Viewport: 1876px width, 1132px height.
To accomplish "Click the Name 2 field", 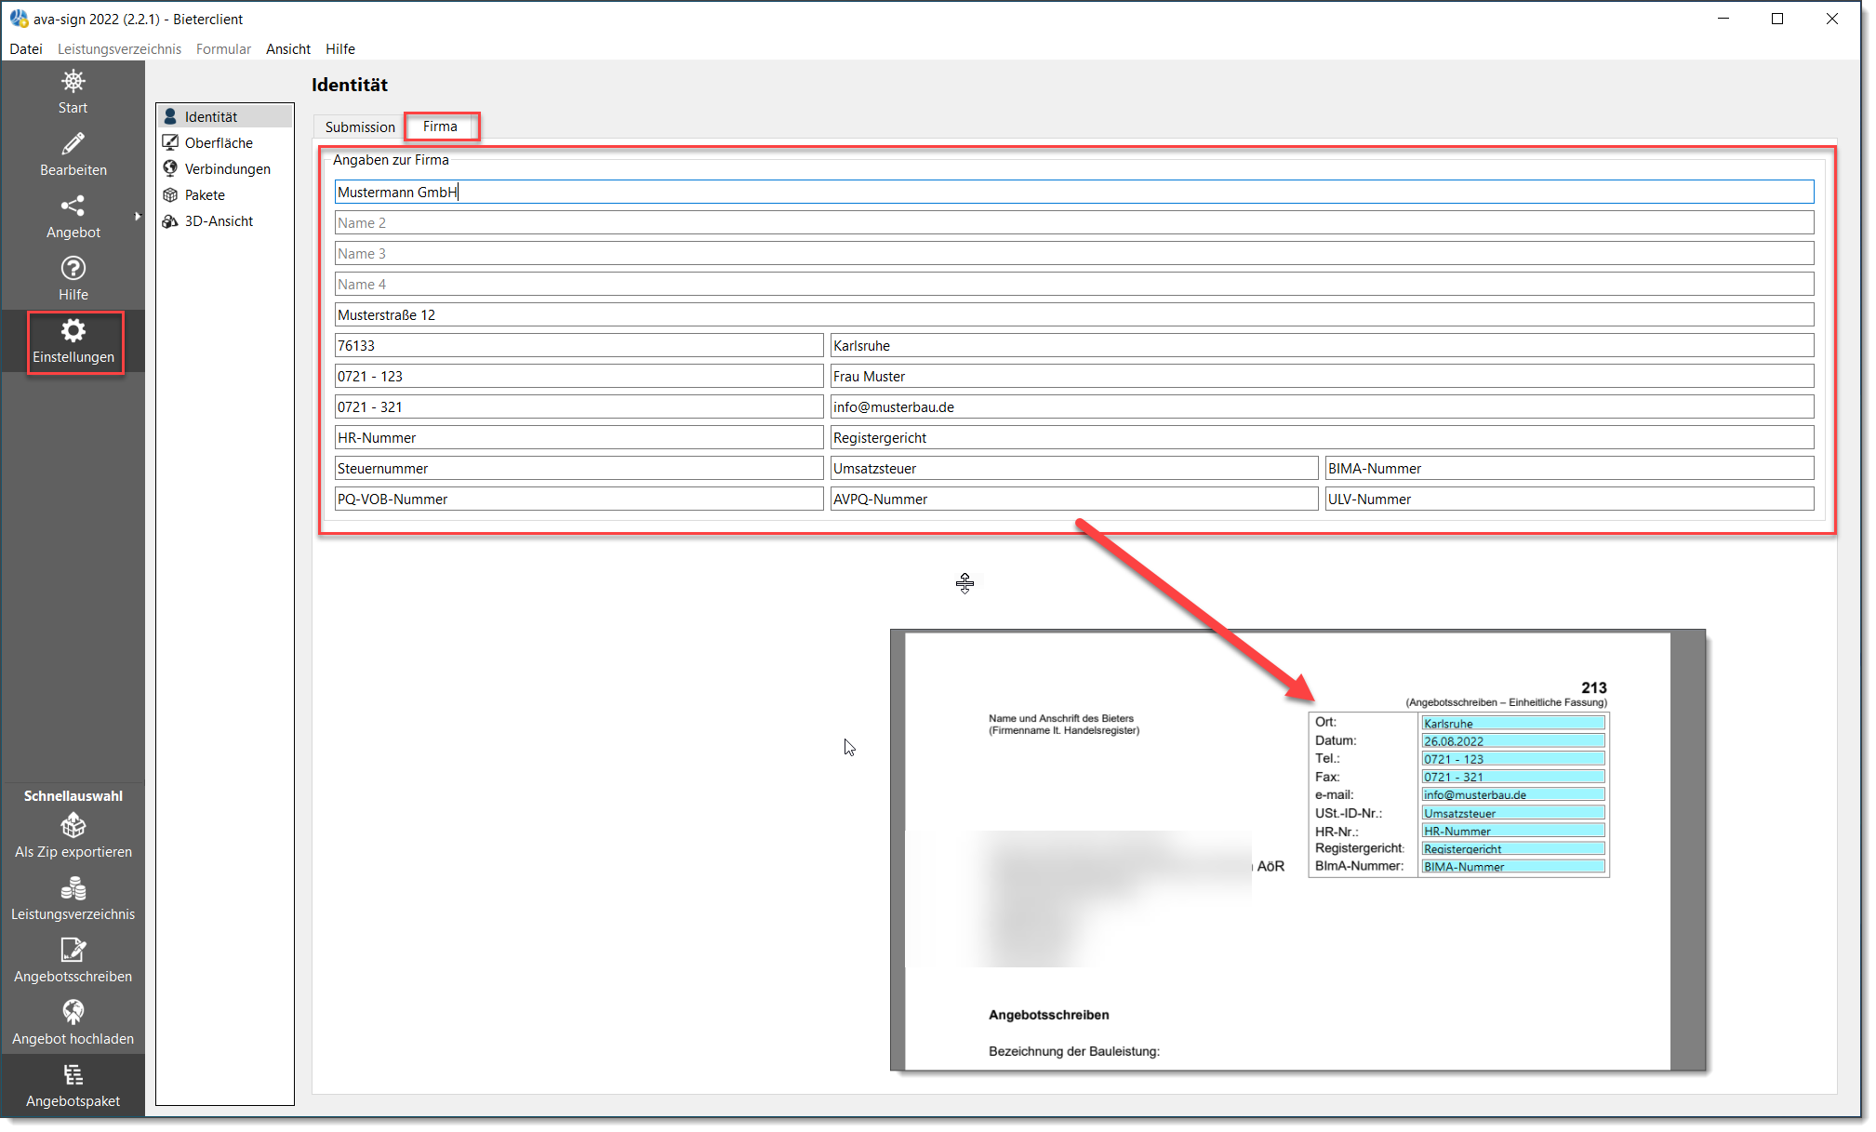I will pyautogui.click(x=1074, y=222).
